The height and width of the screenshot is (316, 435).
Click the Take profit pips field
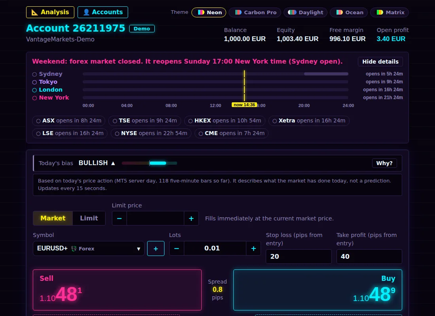[x=369, y=256]
